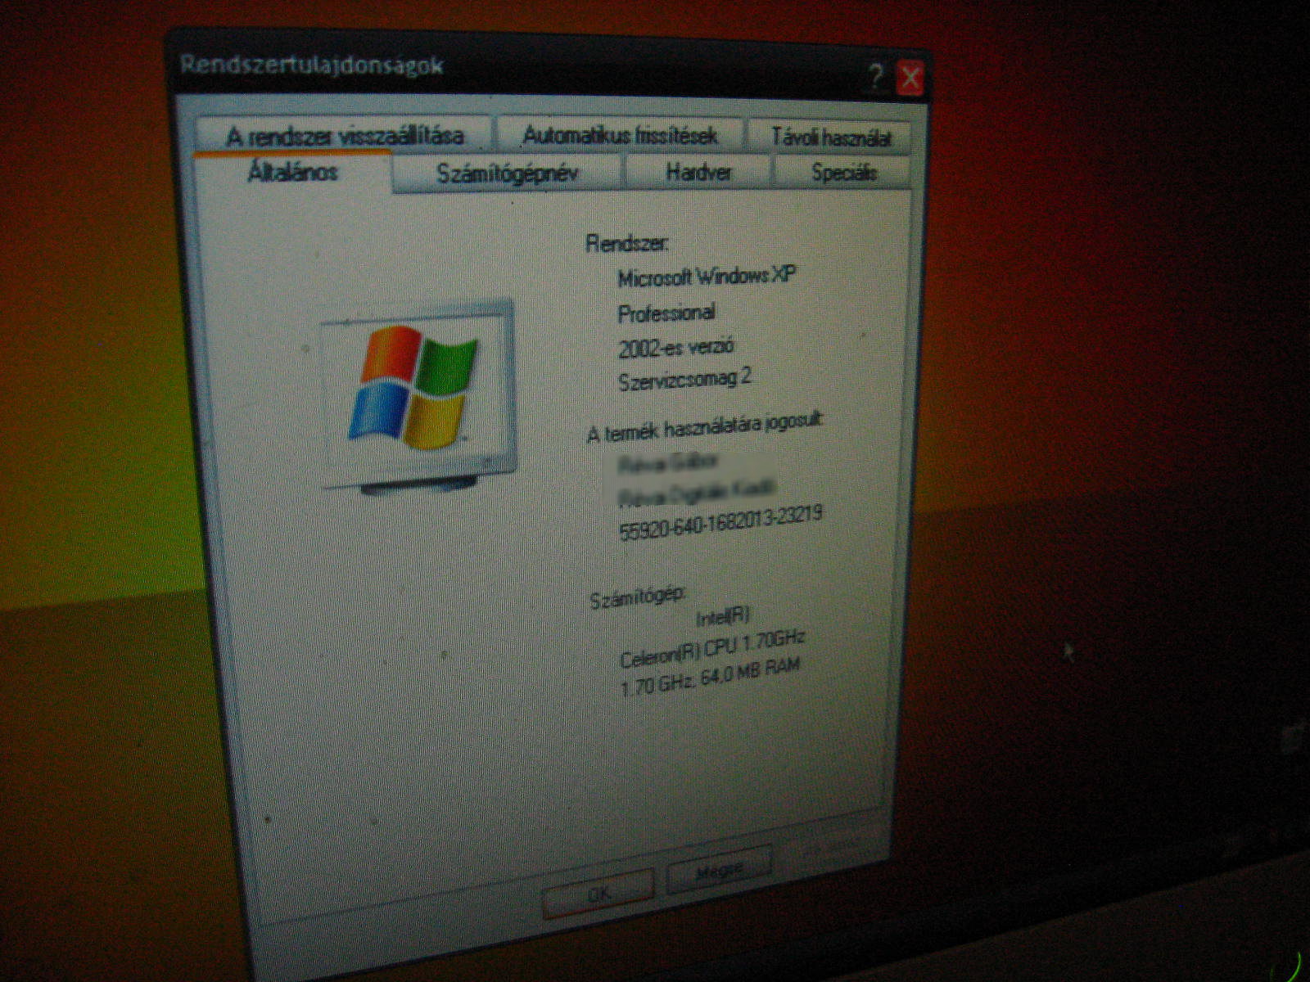Click the 'Professional' edition text
1310x982 pixels.
(666, 313)
